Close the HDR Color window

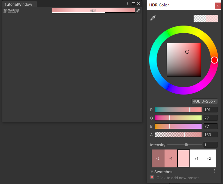pos(218,5)
